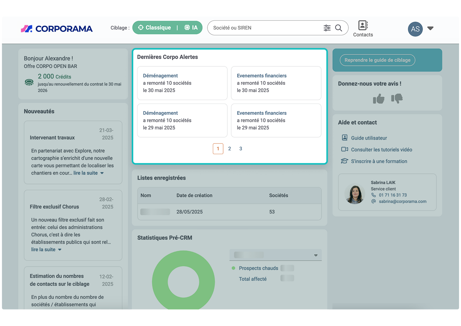This screenshot has width=461, height=326.
Task: Open Evenements financiers alert of 30 mai 2025
Action: pyautogui.click(x=276, y=83)
